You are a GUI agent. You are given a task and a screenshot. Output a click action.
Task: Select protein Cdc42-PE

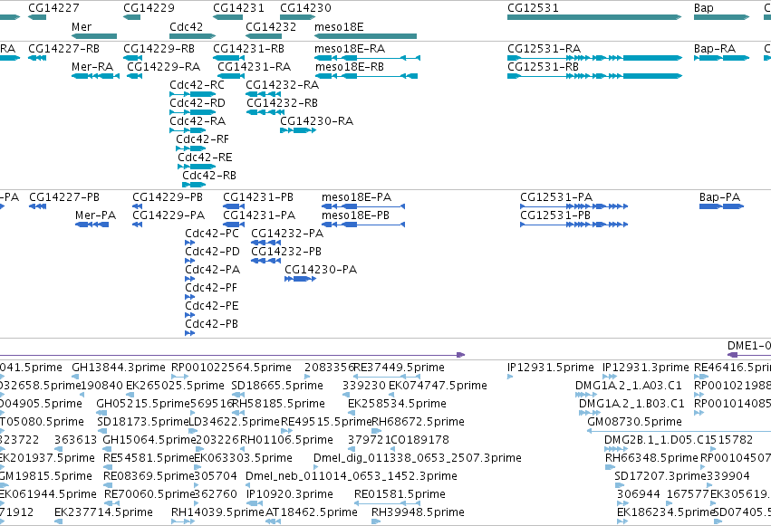[x=189, y=315]
